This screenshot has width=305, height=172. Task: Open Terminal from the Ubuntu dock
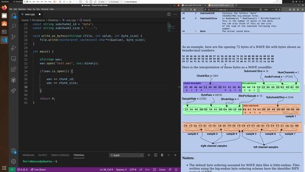[4, 32]
